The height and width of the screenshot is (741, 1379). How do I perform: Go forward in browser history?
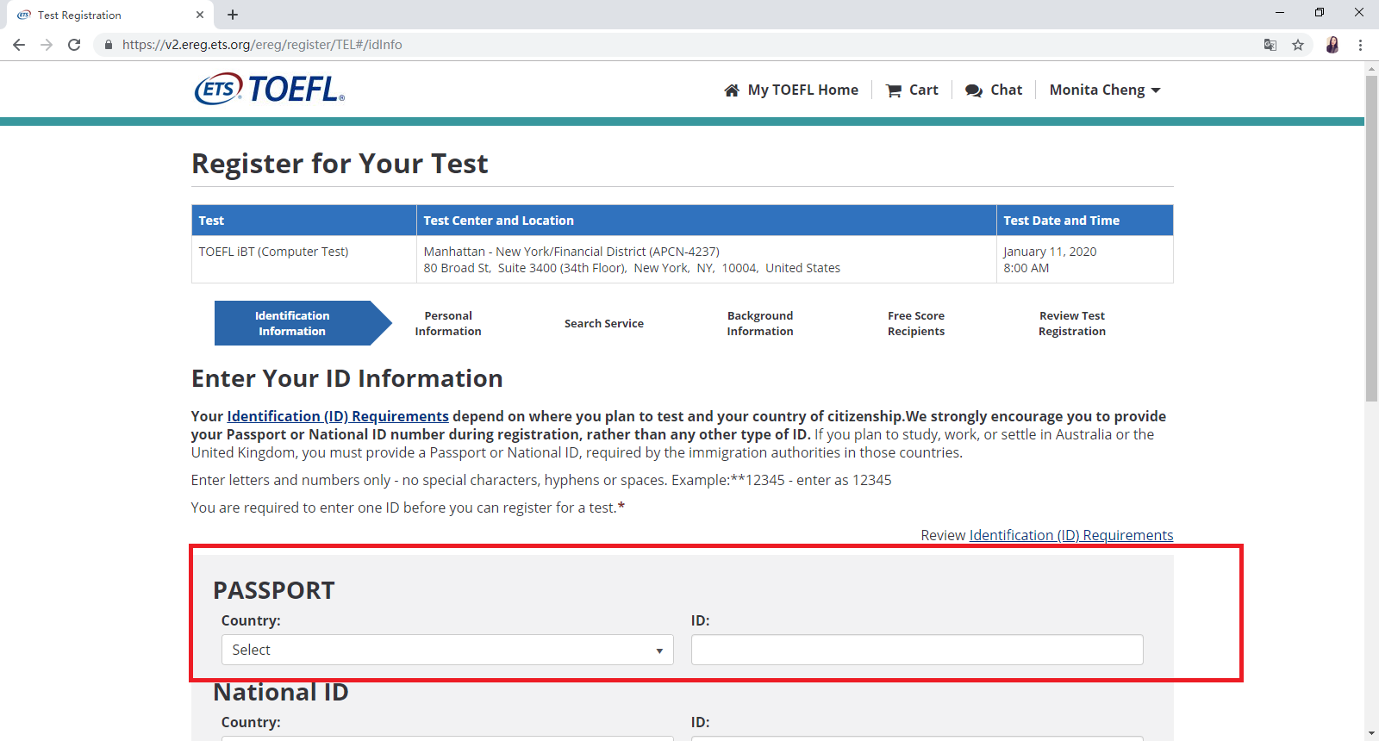(47, 45)
